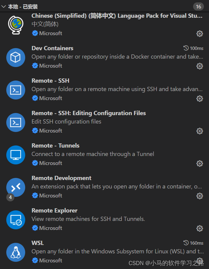Click the 16 extensions count badge
Viewport: 209px width, 269px height.
pyautogui.click(x=199, y=6)
